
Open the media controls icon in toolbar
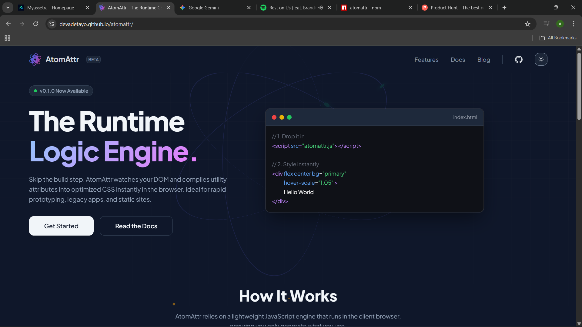[546, 24]
